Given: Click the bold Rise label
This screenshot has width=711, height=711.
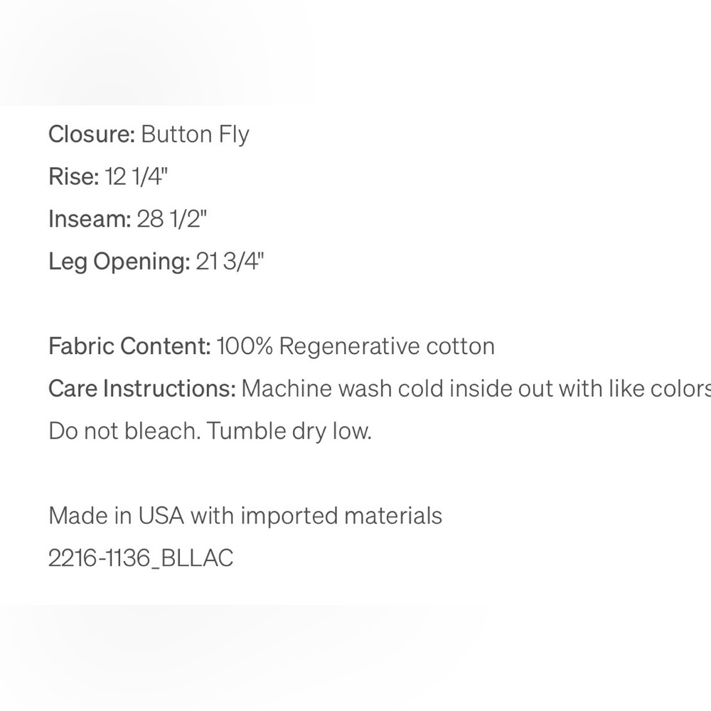Looking at the screenshot, I should pyautogui.click(x=73, y=176).
